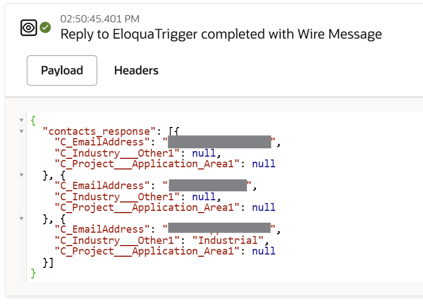
Task: Click null of last C_Project___Application_Area1
Action: tap(264, 251)
